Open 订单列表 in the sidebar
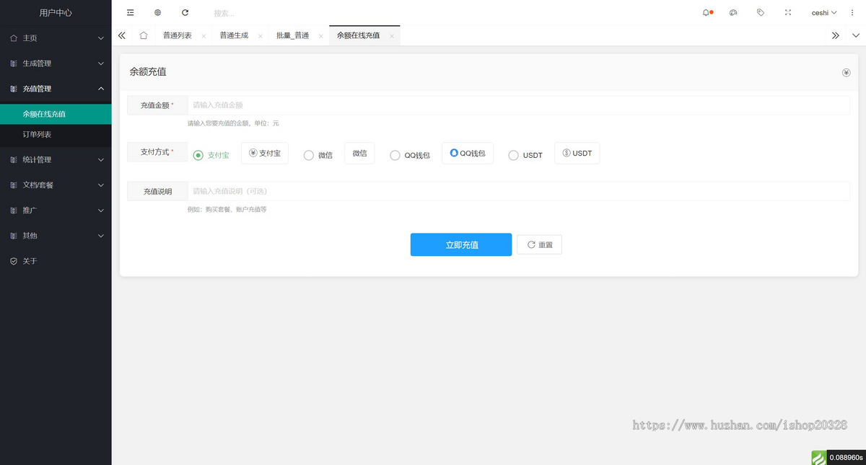The image size is (866, 465). tap(56, 135)
